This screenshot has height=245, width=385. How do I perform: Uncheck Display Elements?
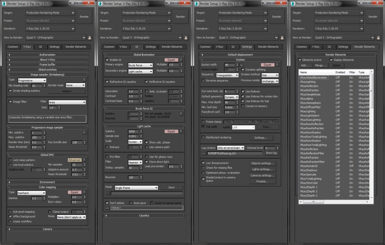click(x=331, y=60)
